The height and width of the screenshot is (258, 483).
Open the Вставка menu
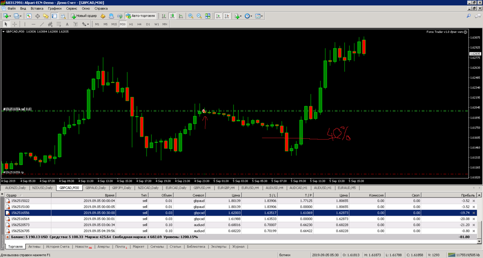[37, 8]
